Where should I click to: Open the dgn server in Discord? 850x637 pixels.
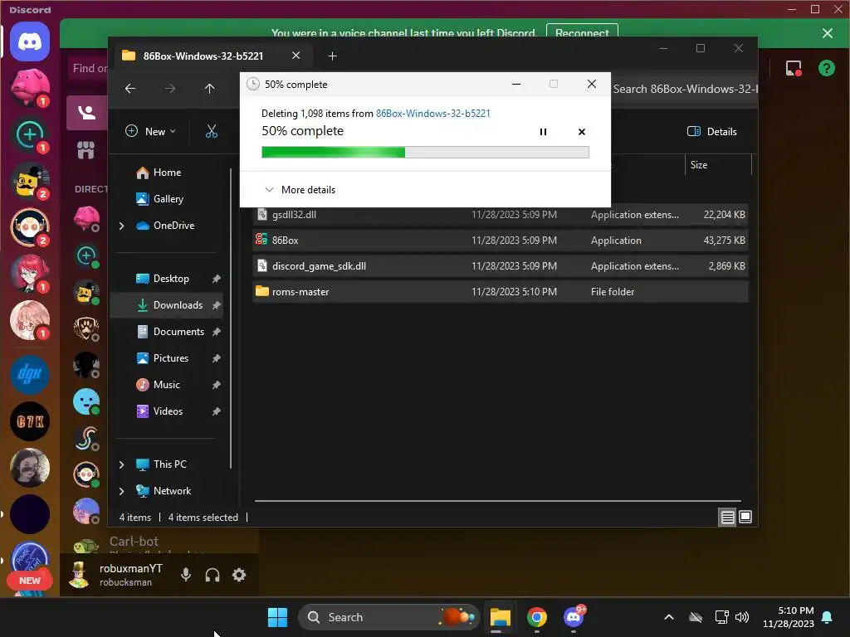30,374
